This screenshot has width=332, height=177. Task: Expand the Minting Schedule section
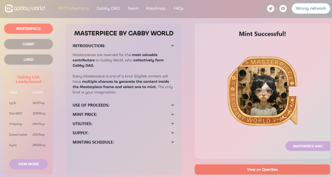tap(172, 142)
